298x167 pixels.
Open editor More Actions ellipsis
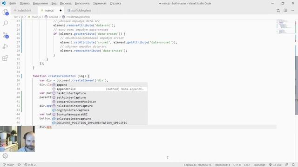pyautogui.click(x=292, y=10)
